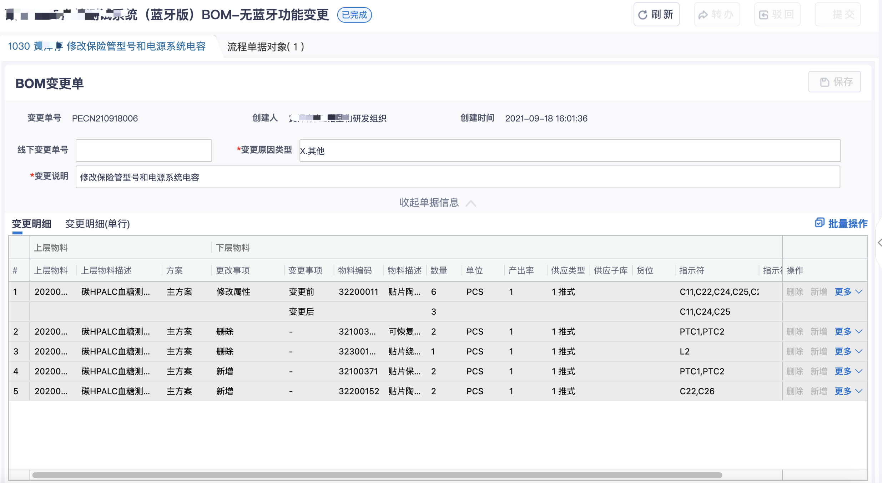883x483 pixels.
Task: Click the 转办 forward arrow icon
Action: click(x=703, y=15)
